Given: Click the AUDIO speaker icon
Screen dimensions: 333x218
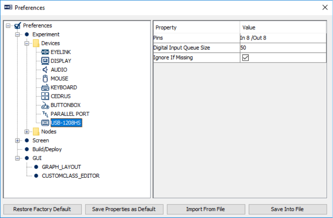Looking at the screenshot, I should (x=45, y=69).
